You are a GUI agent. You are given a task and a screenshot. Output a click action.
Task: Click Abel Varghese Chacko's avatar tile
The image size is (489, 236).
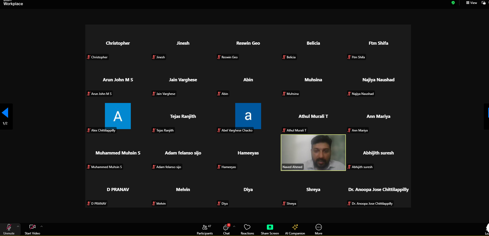click(248, 116)
